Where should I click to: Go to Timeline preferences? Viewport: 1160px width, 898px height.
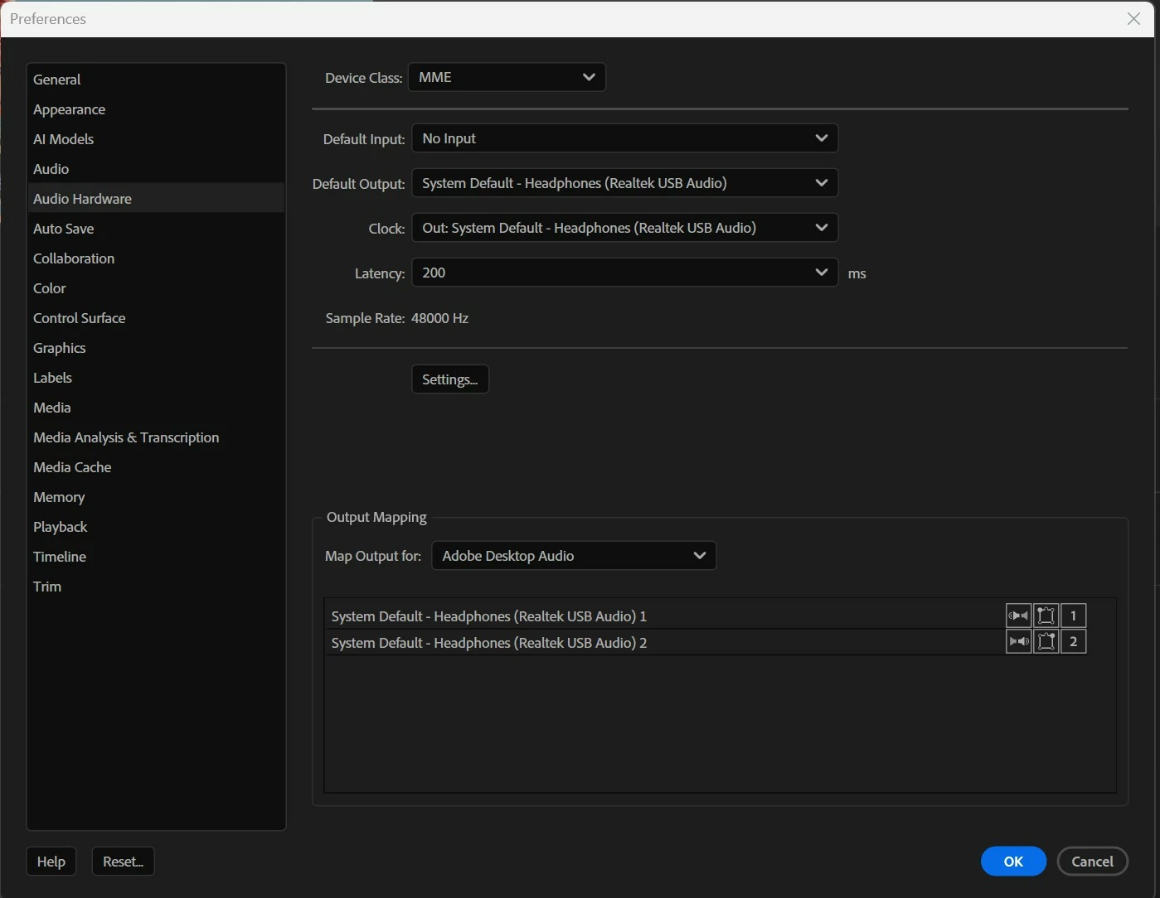156,557
